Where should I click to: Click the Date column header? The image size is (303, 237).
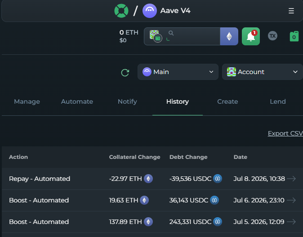click(241, 157)
